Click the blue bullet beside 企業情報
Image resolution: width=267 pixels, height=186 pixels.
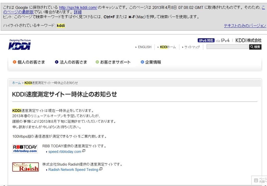point(142,62)
